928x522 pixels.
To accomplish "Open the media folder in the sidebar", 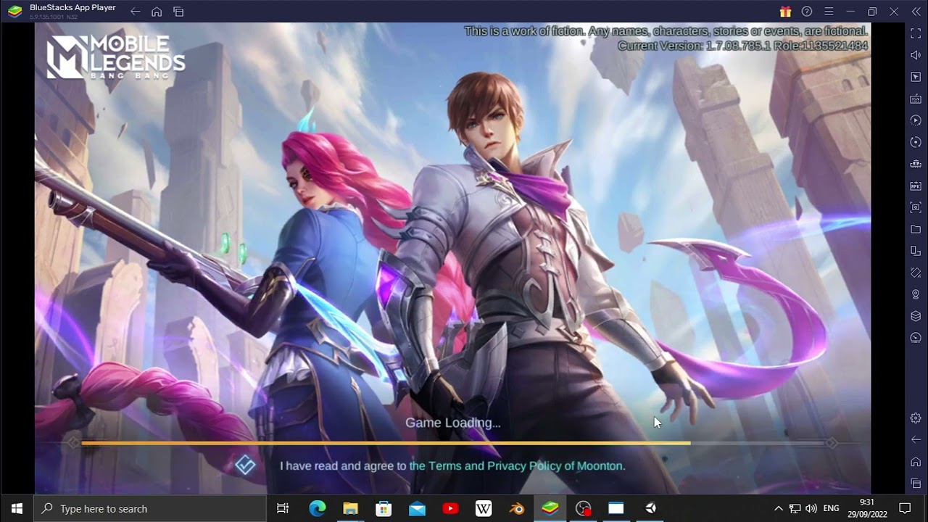I will pos(916,229).
